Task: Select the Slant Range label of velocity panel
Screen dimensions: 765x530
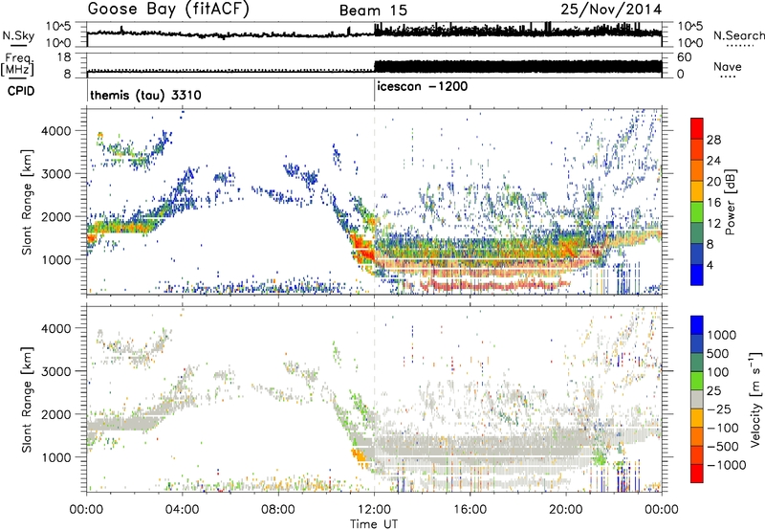Action: point(27,400)
